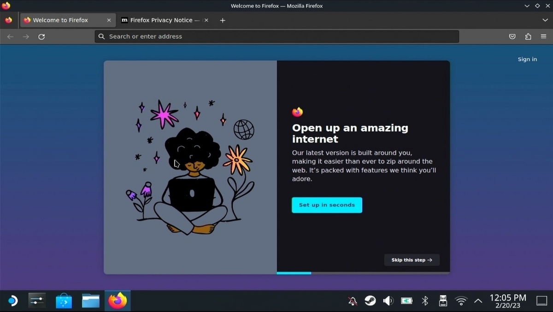Click heading Open up an amazing internet

(x=350, y=133)
